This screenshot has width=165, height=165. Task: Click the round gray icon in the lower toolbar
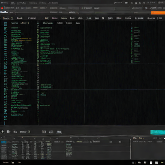[x=3, y=131]
